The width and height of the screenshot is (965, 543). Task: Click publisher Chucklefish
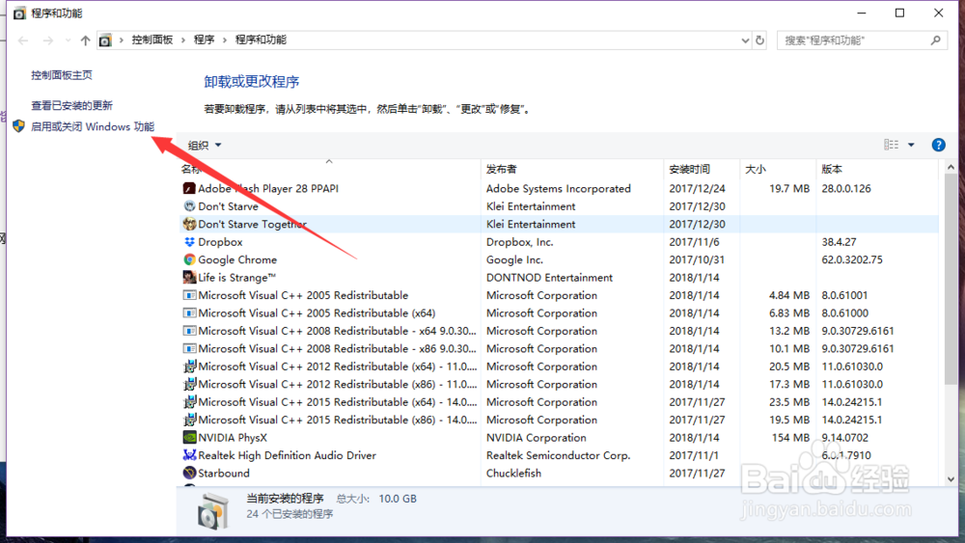pyautogui.click(x=514, y=473)
